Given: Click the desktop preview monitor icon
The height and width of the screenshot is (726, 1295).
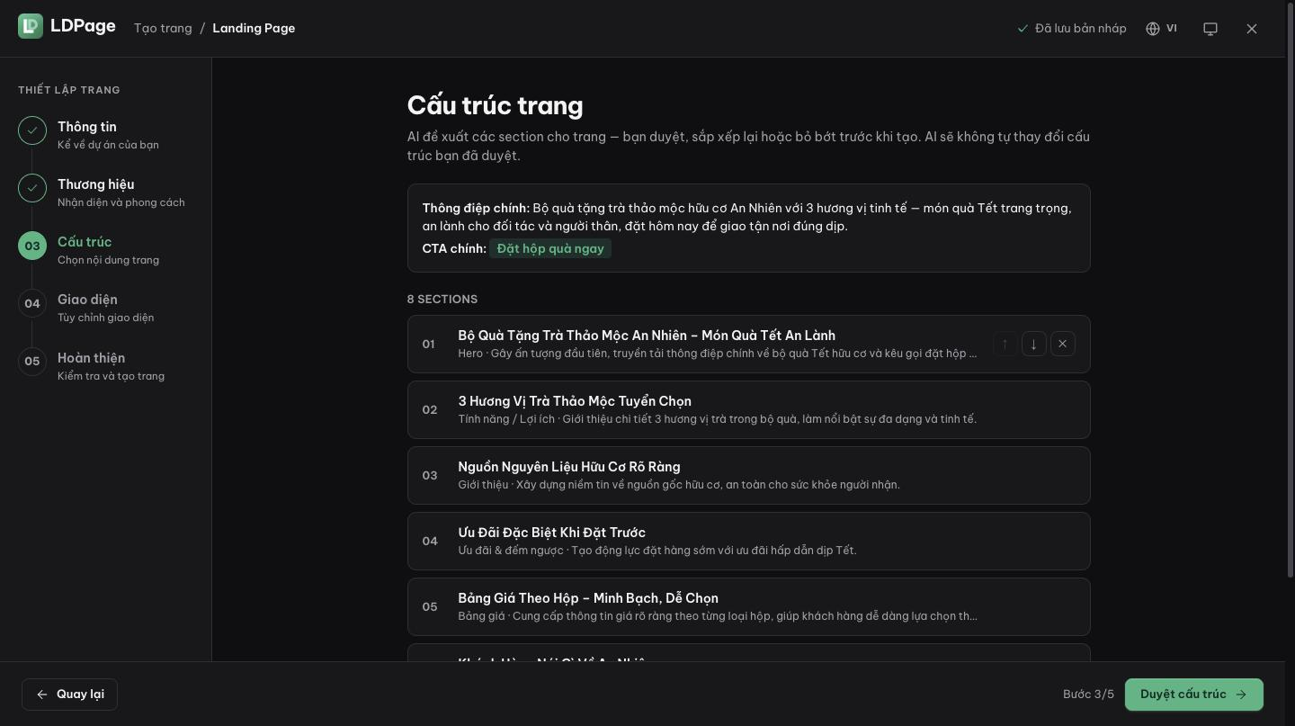Looking at the screenshot, I should [1210, 29].
